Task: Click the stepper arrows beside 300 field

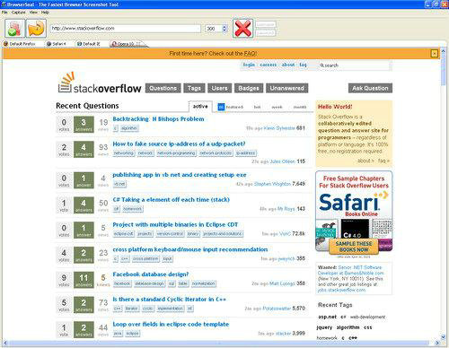Action: [x=224, y=29]
